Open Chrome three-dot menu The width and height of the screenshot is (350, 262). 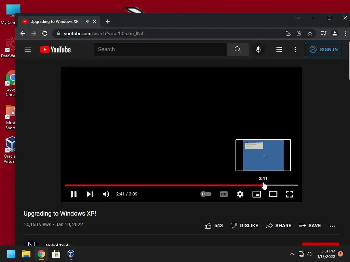click(x=346, y=33)
